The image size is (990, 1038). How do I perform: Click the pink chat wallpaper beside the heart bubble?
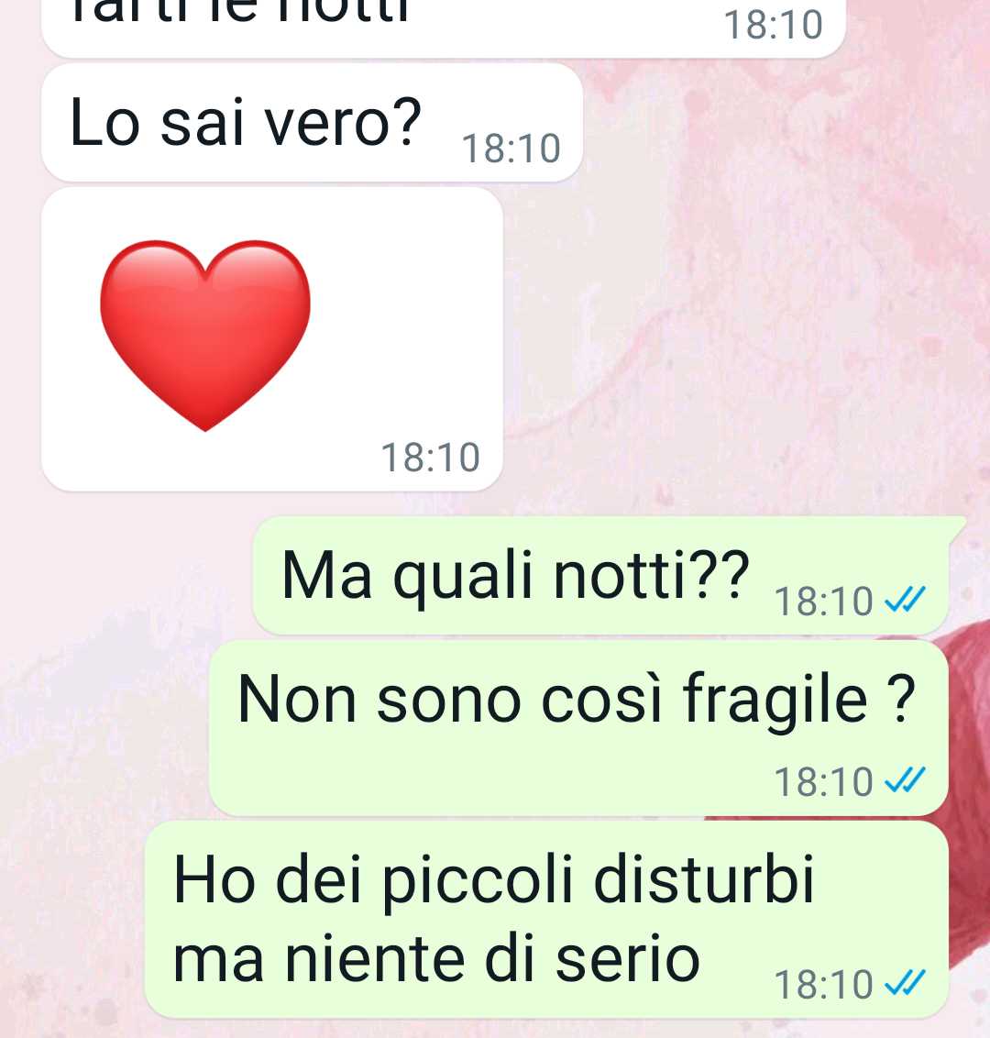728,331
